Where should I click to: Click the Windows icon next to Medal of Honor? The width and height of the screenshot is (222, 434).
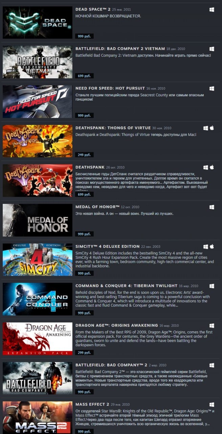[212, 207]
